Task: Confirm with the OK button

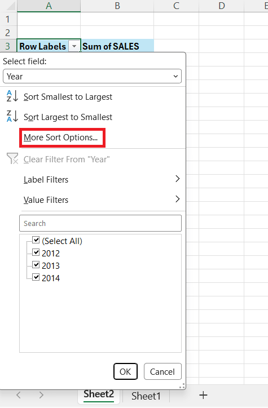Action: tap(125, 371)
